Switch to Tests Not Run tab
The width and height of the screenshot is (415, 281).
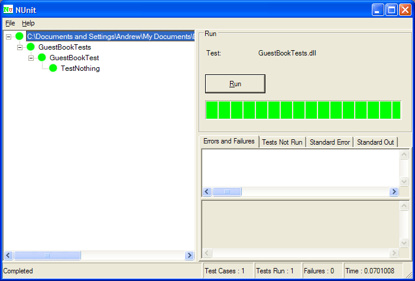(282, 142)
